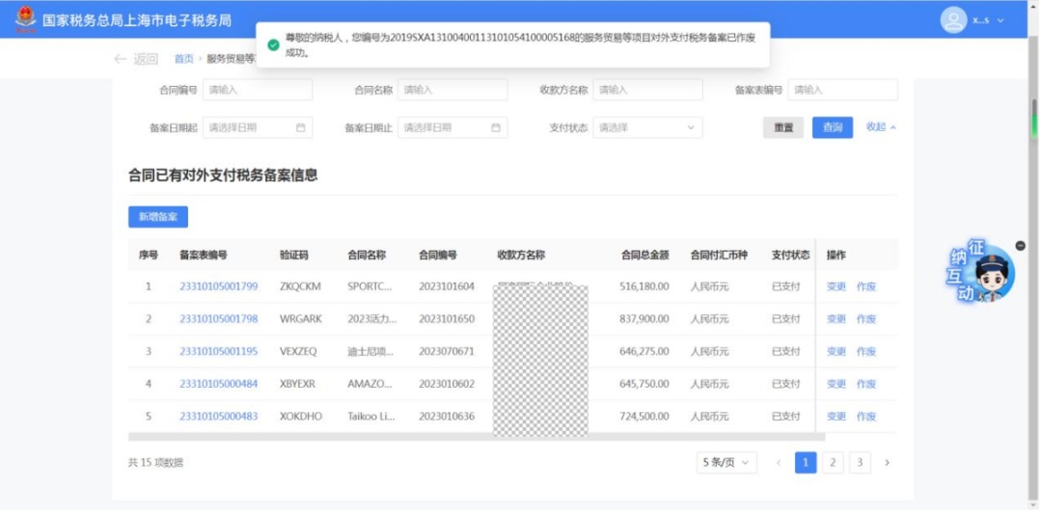The height and width of the screenshot is (515, 1042).
Task: Go to next page with right chevron
Action: (x=887, y=463)
